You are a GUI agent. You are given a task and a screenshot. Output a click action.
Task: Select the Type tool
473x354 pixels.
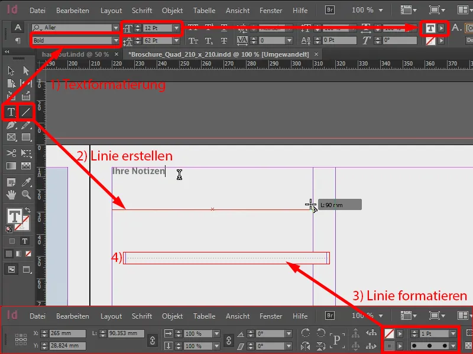[x=11, y=112]
